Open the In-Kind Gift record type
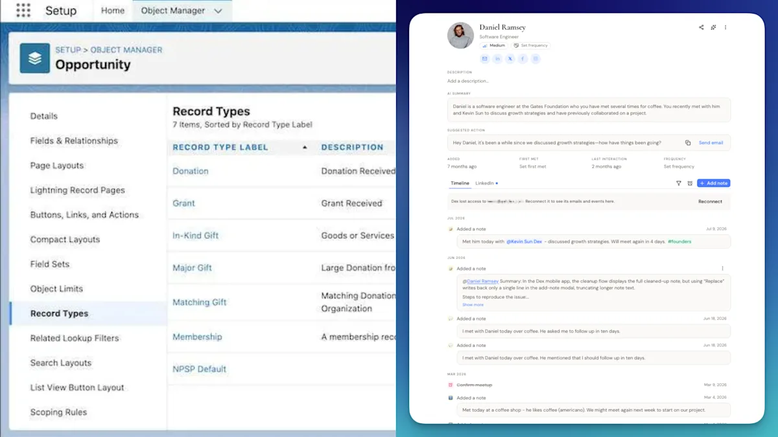This screenshot has height=437, width=778. tap(196, 236)
